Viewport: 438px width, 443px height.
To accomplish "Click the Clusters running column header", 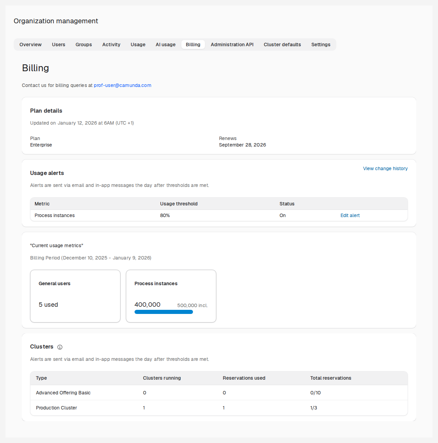I will [162, 378].
